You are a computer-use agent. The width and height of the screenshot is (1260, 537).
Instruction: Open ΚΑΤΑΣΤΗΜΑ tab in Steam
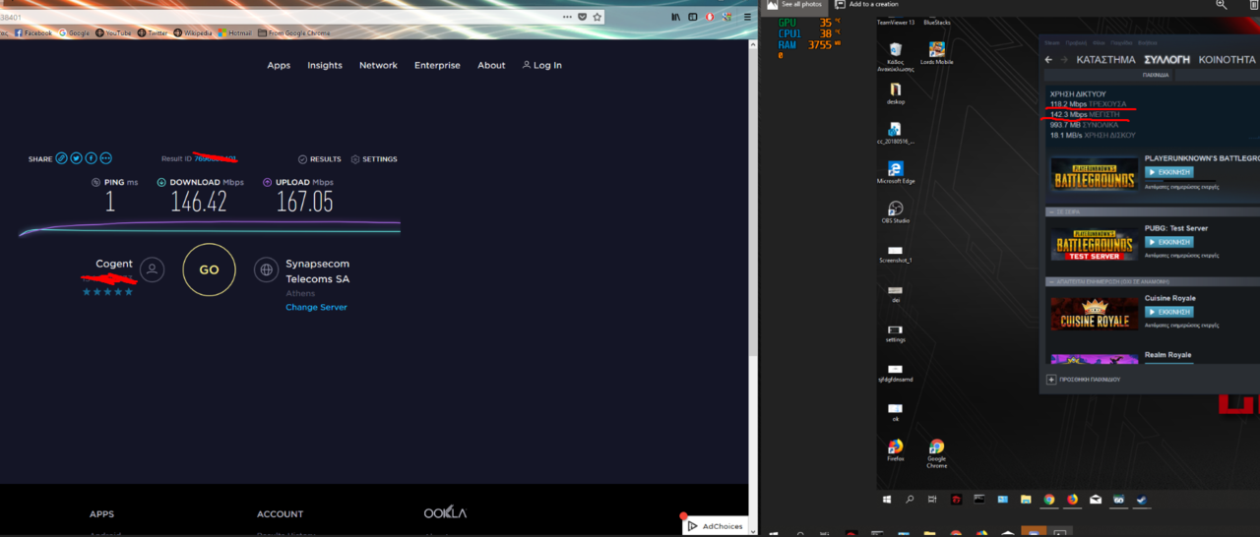1105,60
